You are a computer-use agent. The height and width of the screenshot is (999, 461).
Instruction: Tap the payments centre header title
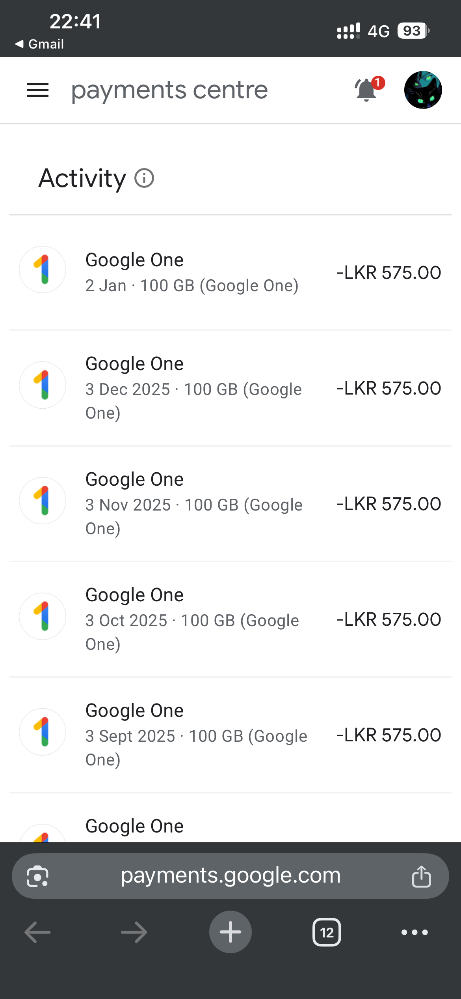click(x=169, y=90)
